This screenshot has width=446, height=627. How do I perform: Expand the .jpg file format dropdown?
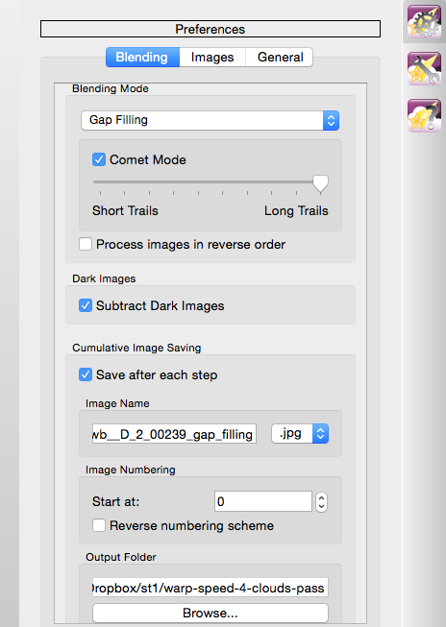coord(300,433)
